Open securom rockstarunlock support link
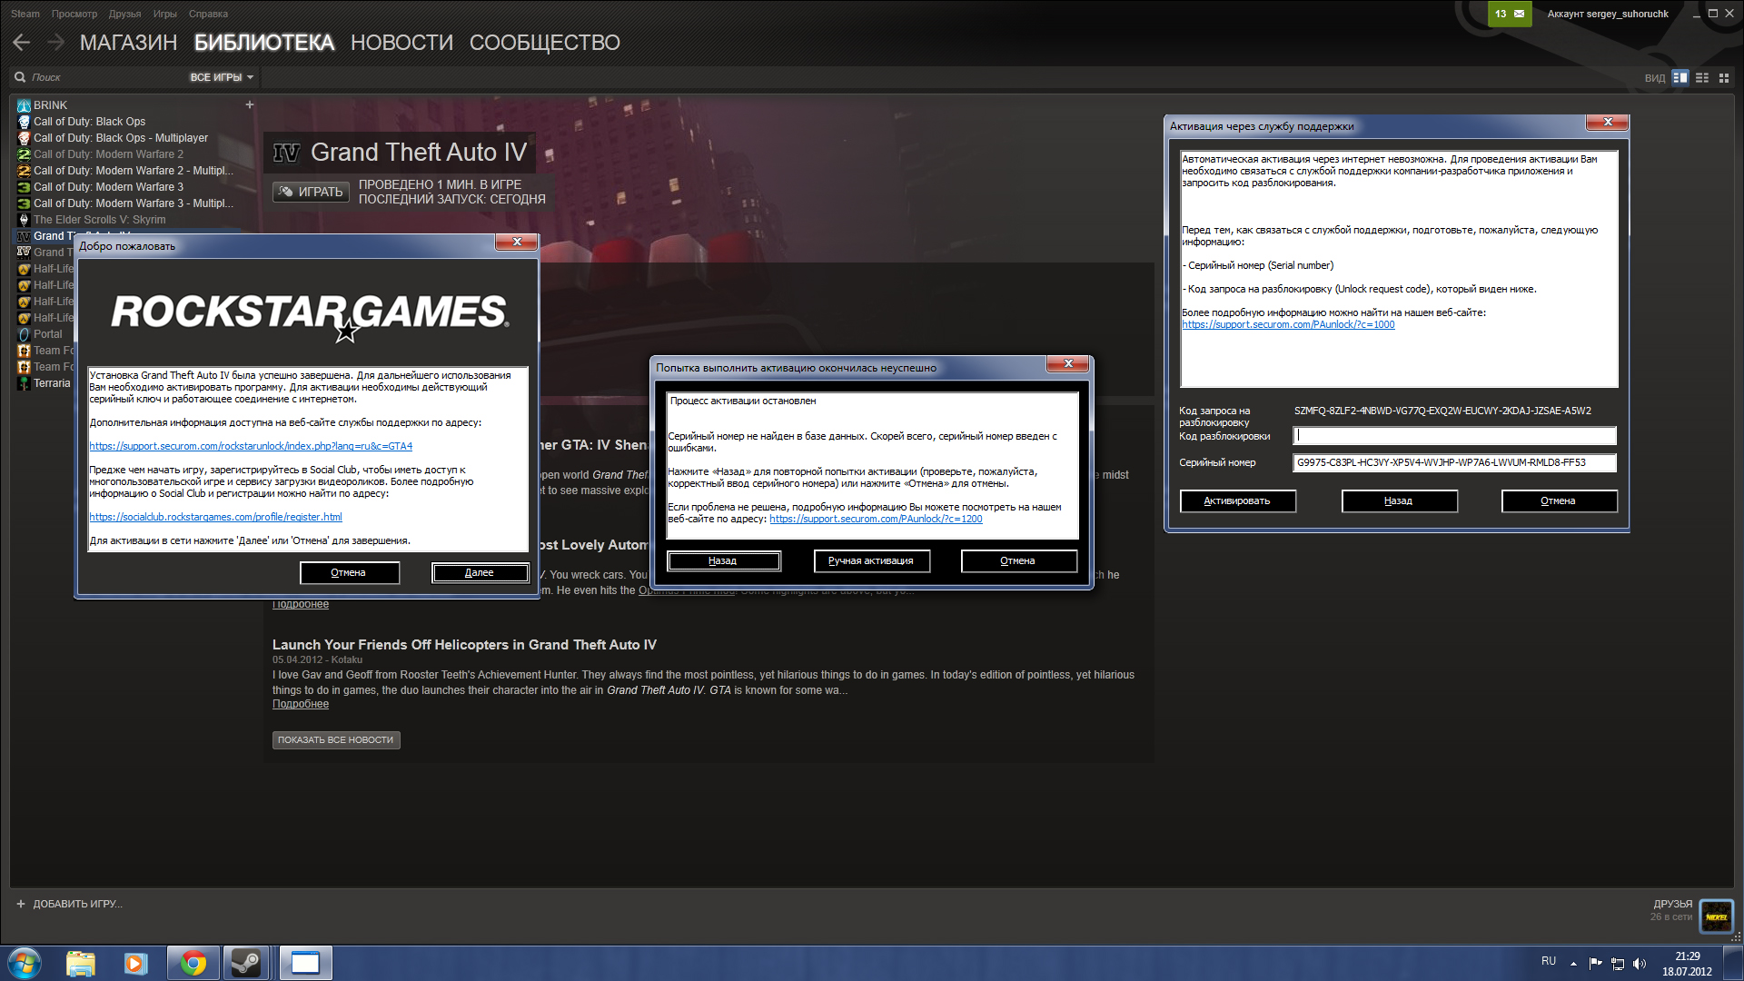Viewport: 1744px width, 981px height. click(251, 447)
